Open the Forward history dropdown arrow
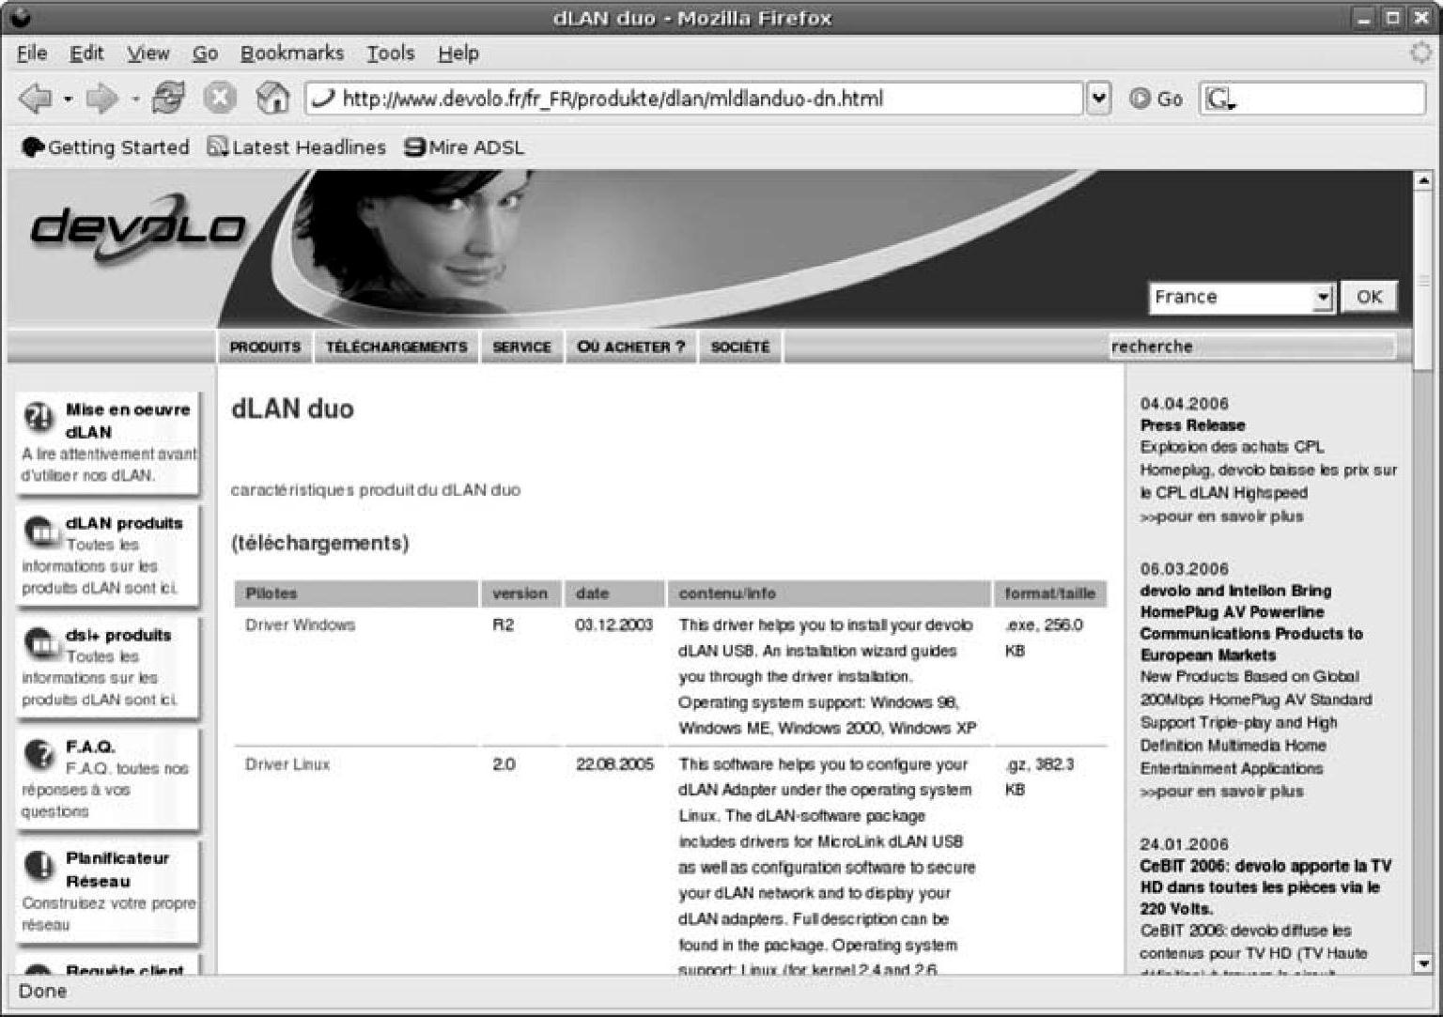 pos(135,99)
